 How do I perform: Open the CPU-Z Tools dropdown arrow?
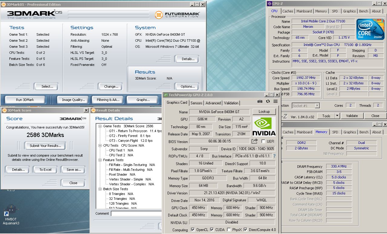[x=337, y=116]
